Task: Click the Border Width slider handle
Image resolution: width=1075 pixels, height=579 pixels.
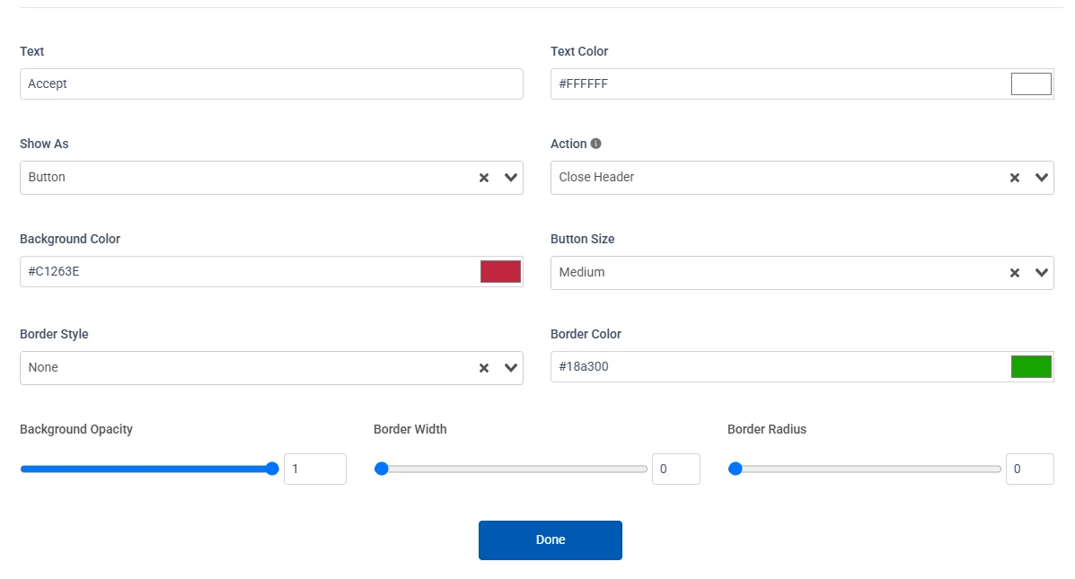Action: (381, 468)
